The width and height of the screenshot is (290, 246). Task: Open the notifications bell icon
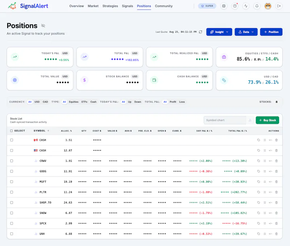pyautogui.click(x=257, y=6)
